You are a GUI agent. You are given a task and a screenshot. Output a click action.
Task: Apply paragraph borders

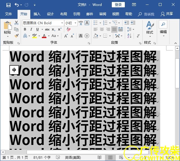[x=105, y=36]
